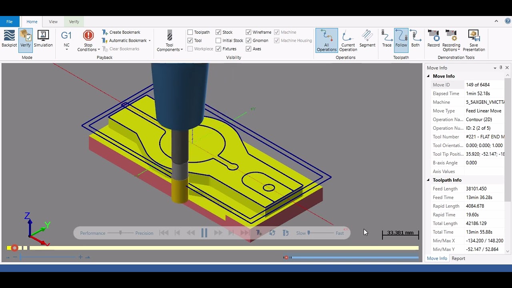Click the XYZ axis gnomon in viewport
Screen dimensions: 512x288
36,230
